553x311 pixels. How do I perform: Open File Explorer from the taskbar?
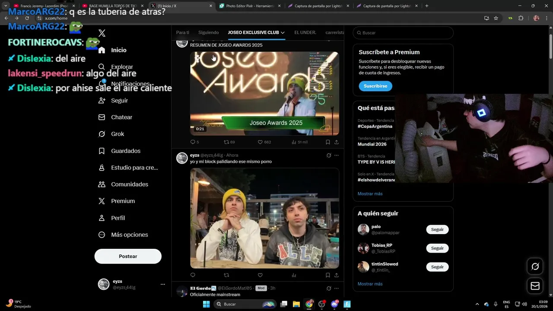point(296,304)
